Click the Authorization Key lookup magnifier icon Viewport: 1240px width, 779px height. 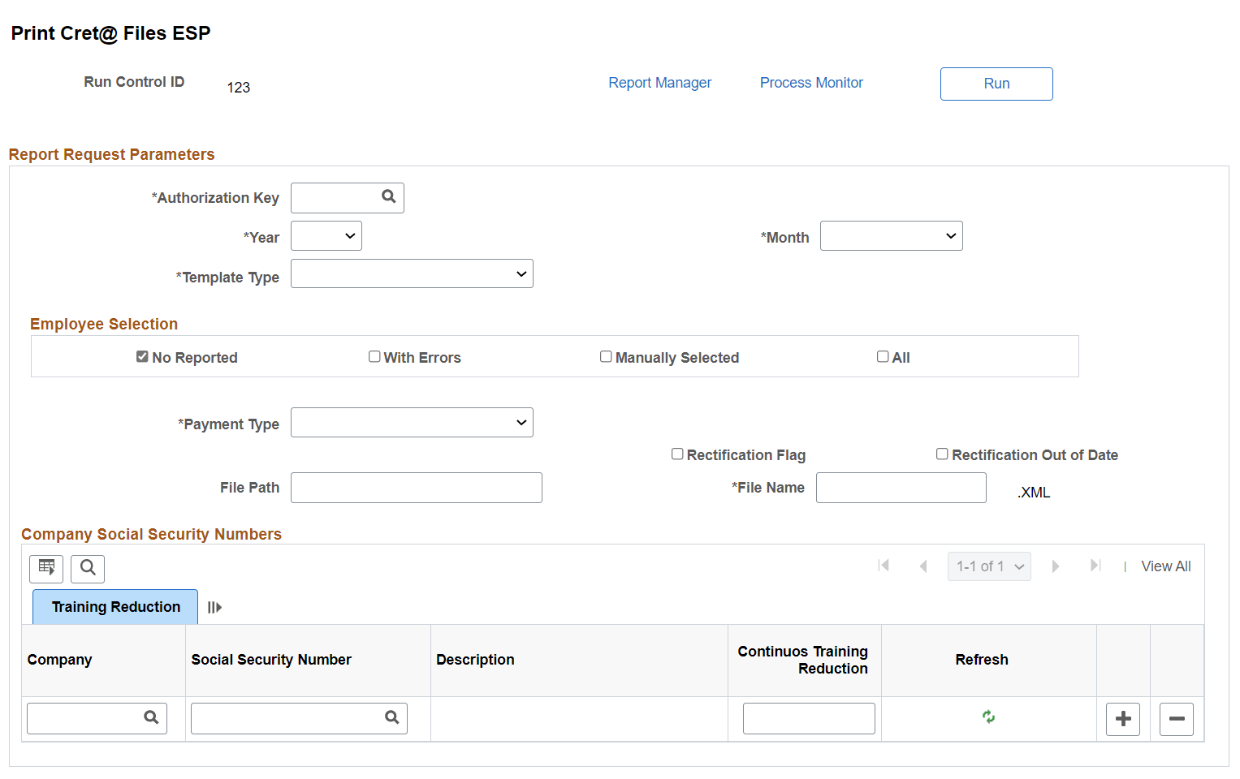(389, 196)
